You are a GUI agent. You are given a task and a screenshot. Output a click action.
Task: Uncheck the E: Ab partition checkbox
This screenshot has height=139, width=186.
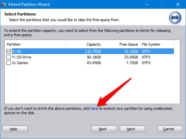(x=8, y=51)
